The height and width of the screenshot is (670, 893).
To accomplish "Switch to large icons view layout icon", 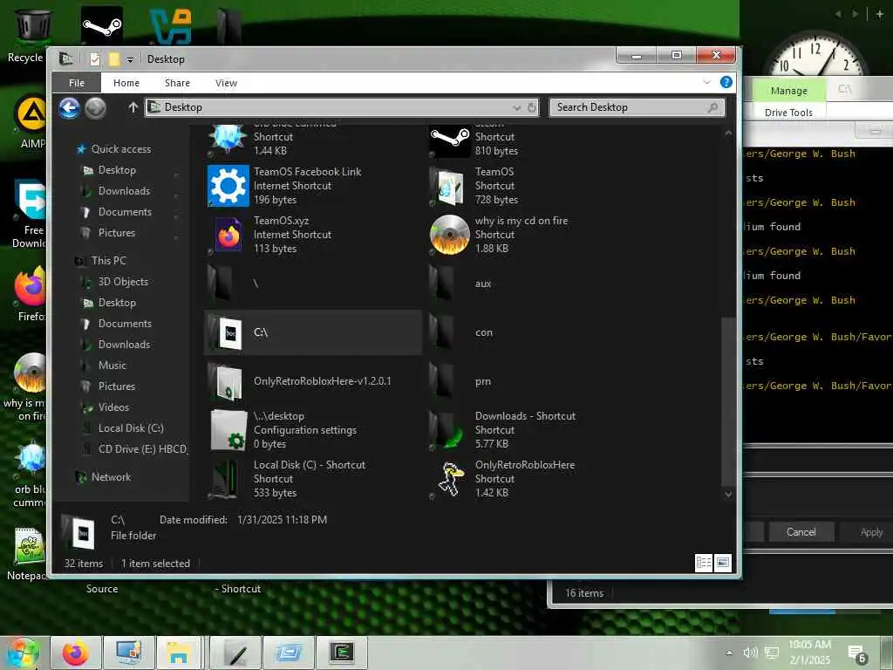I will 723,563.
